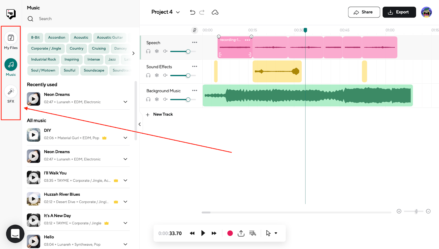This screenshot has width=439, height=249.
Task: Preview the DIY track
Action: pos(33,135)
